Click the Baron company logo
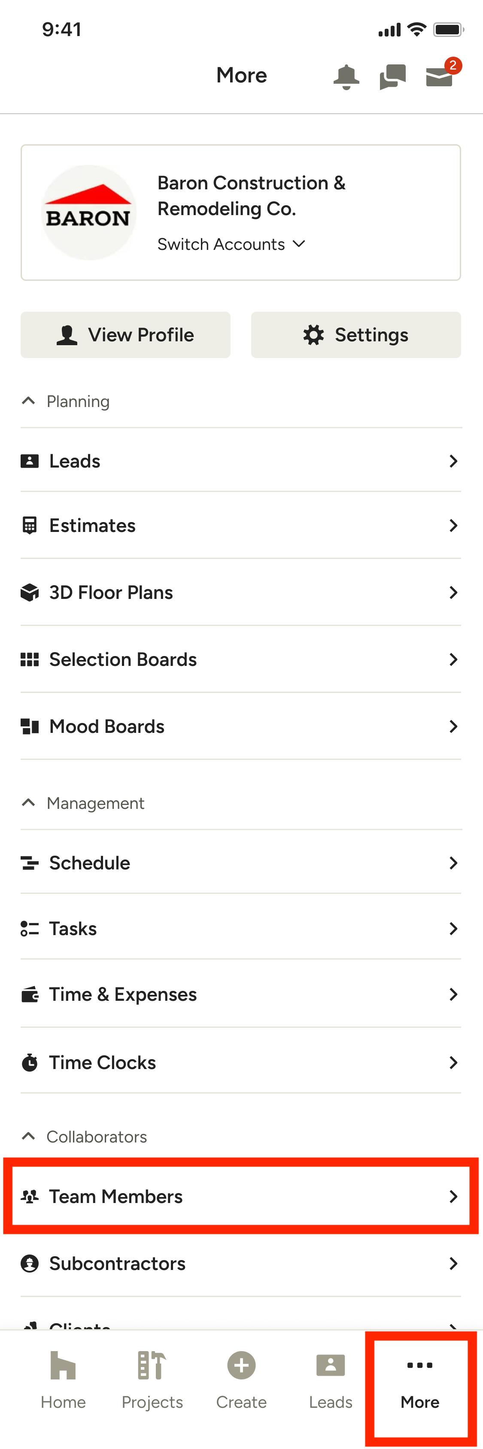This screenshot has width=483, height=1449. coord(88,213)
